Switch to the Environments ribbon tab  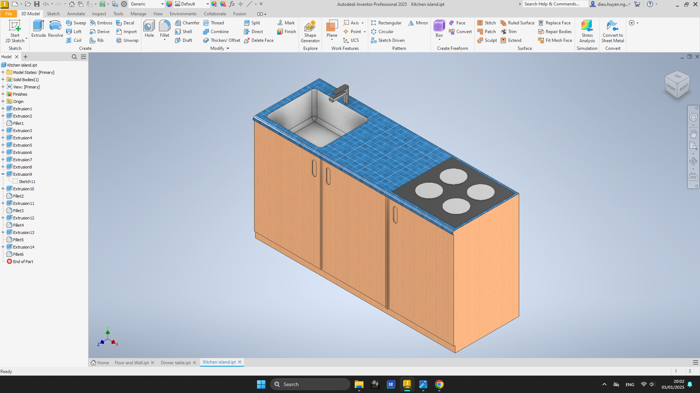183,14
